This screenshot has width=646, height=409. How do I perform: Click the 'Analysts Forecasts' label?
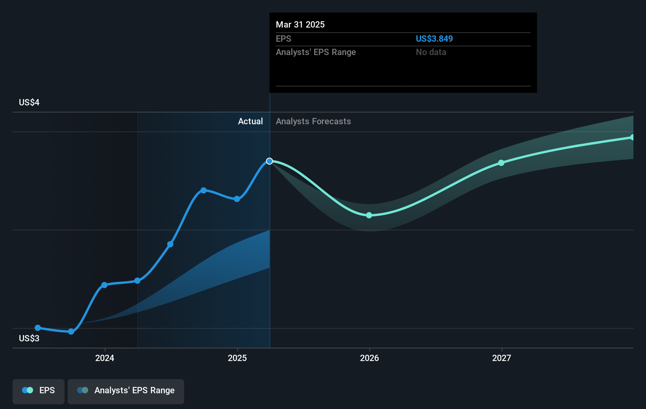[313, 121]
